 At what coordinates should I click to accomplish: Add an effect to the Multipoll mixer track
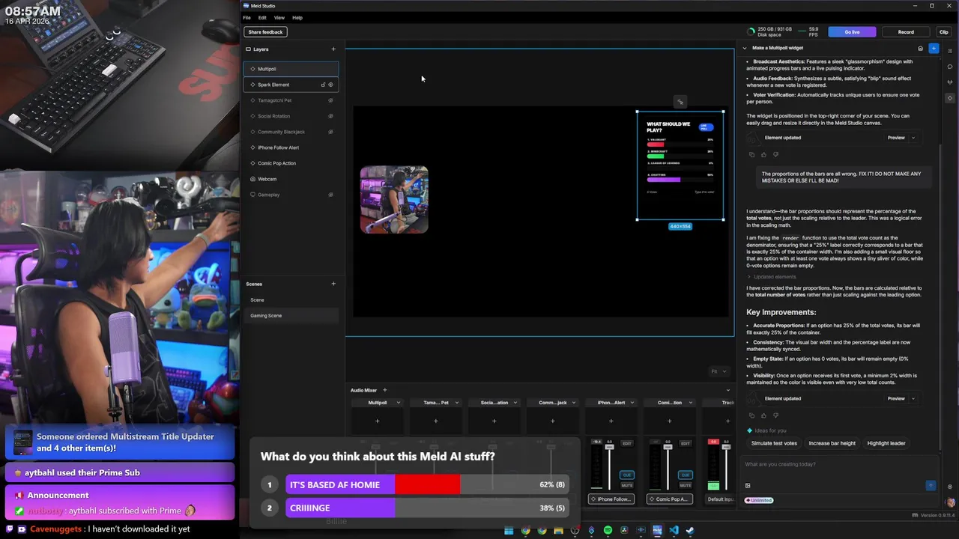(x=378, y=421)
